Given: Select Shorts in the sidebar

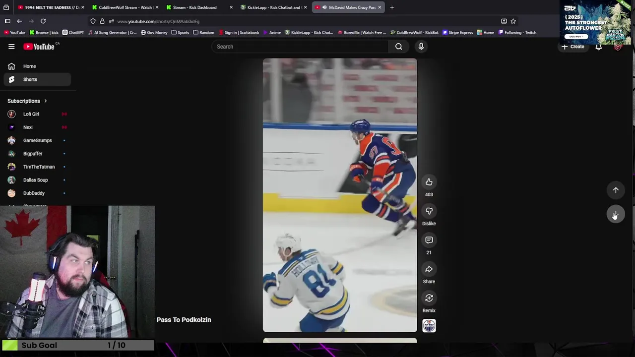Looking at the screenshot, I should 37,79.
